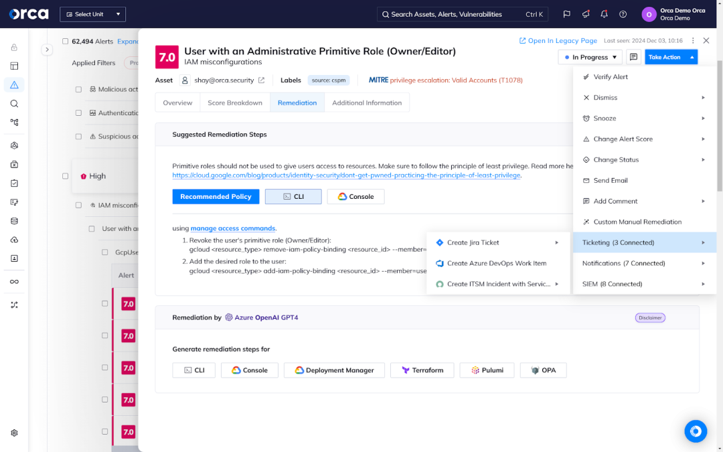Image resolution: width=723 pixels, height=452 pixels.
Task: Click the Take Action button
Action: click(671, 57)
